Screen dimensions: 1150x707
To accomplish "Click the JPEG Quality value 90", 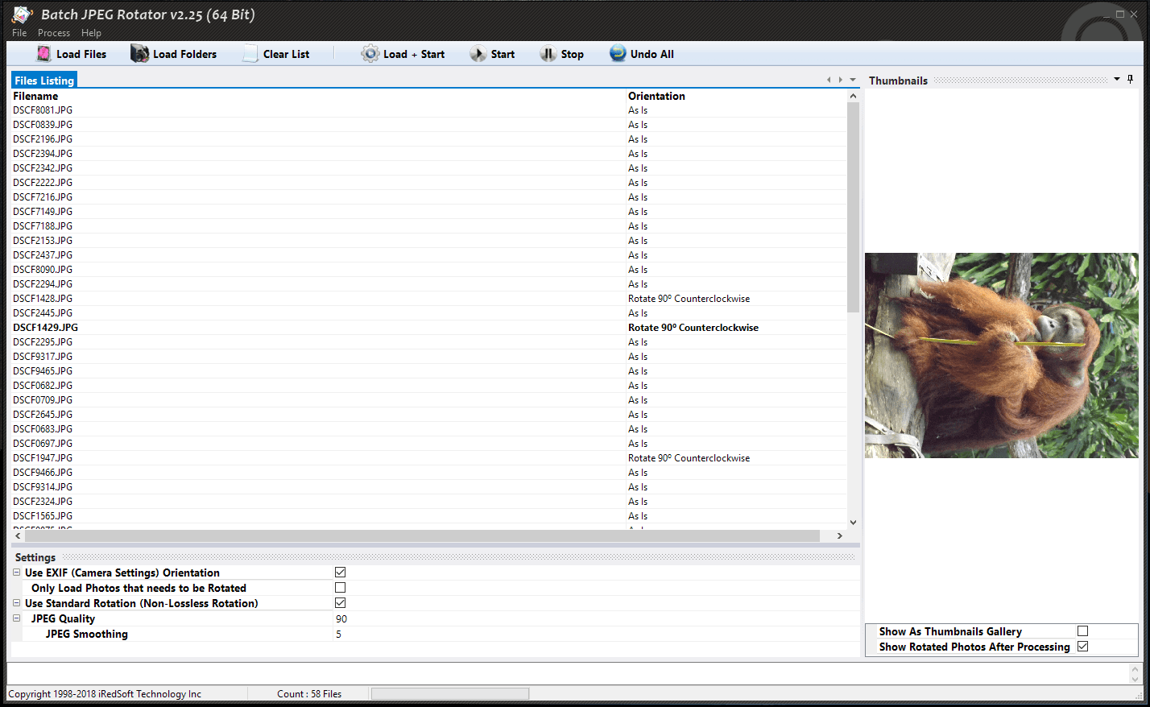I will [341, 619].
